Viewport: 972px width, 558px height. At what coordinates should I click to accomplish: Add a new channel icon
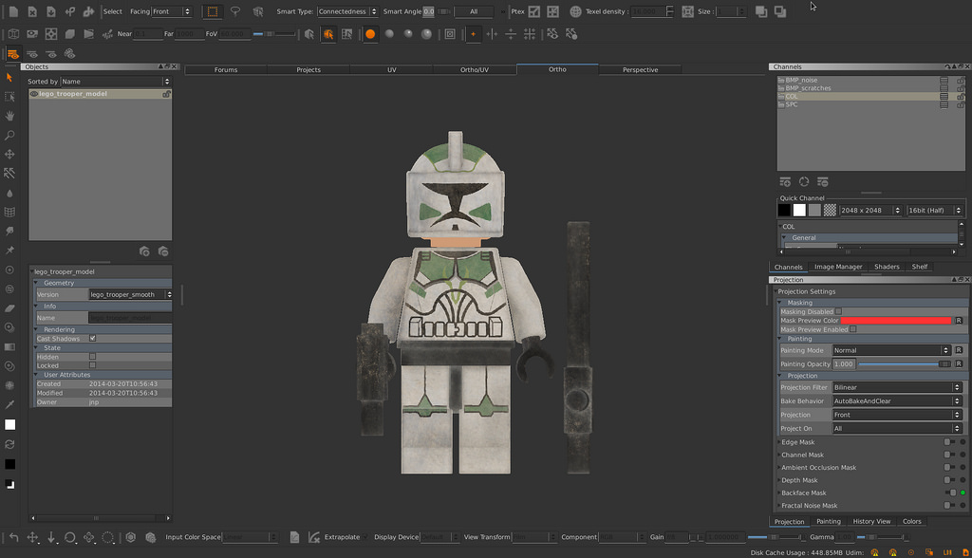tap(785, 181)
